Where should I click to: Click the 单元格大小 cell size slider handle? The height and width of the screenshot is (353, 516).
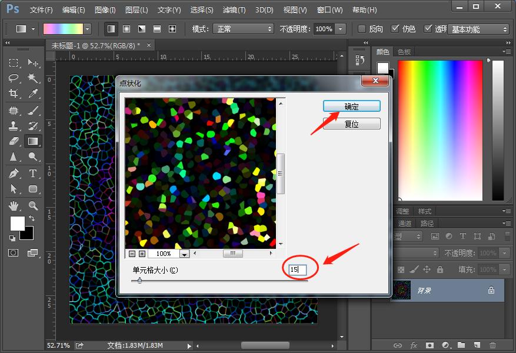coord(139,281)
